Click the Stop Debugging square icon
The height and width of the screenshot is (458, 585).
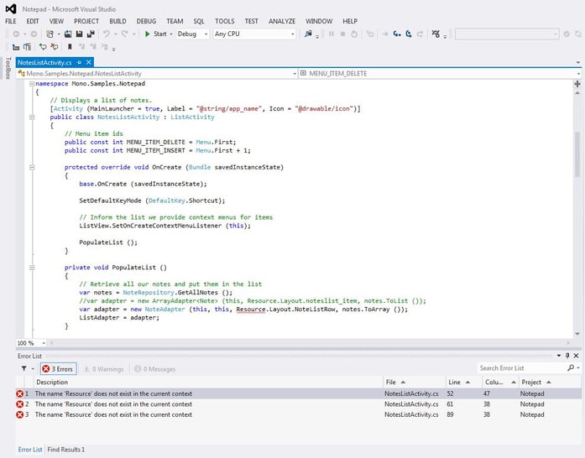[x=342, y=34]
